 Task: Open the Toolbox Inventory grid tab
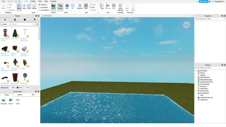(15, 20)
